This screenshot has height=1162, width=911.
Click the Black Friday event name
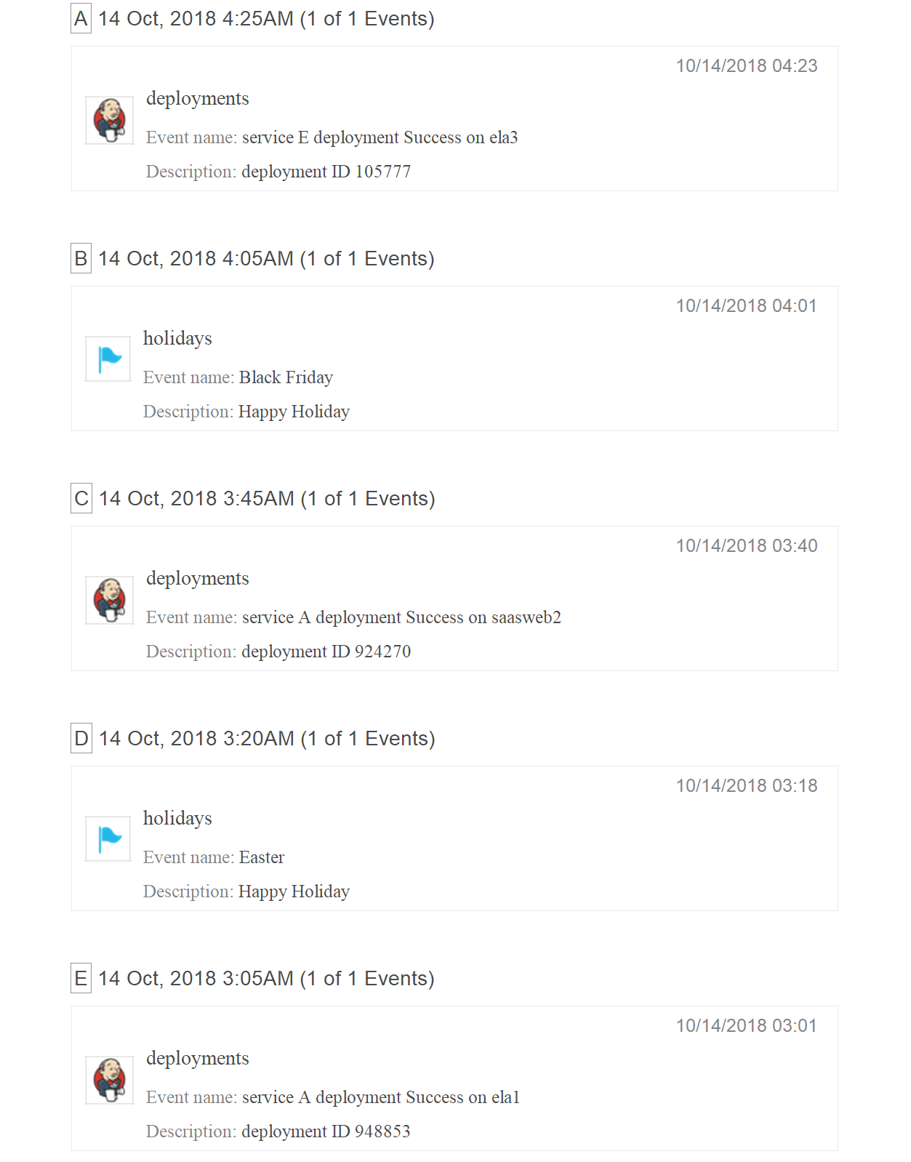click(x=286, y=377)
